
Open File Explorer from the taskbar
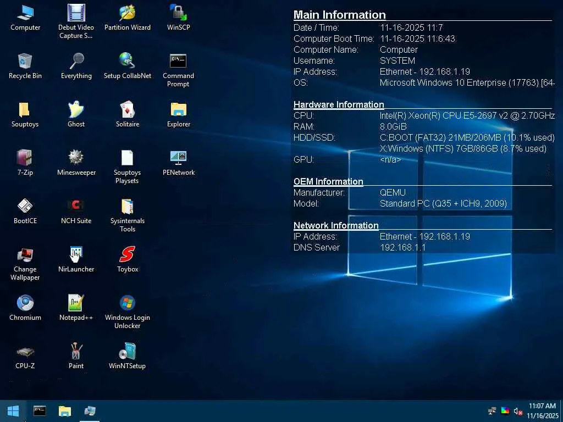tap(65, 411)
